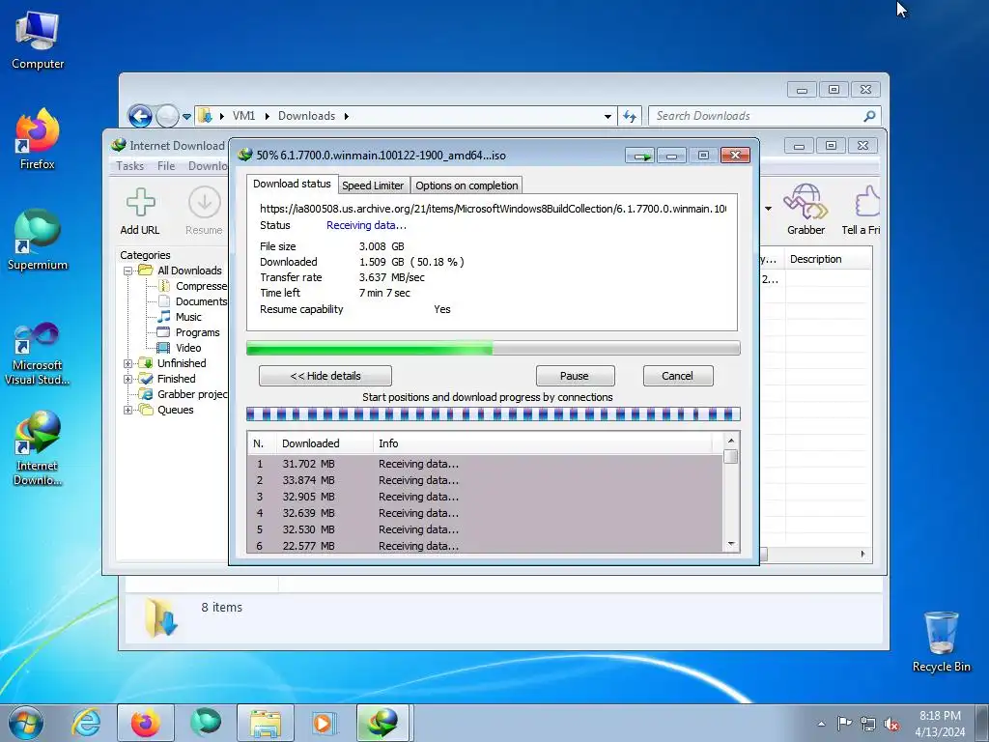Open Windows Explorer taskbar button
The height and width of the screenshot is (742, 989).
click(266, 723)
